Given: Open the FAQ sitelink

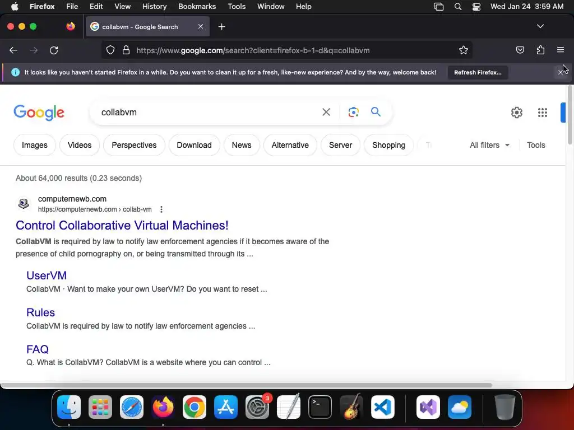Looking at the screenshot, I should [38, 349].
